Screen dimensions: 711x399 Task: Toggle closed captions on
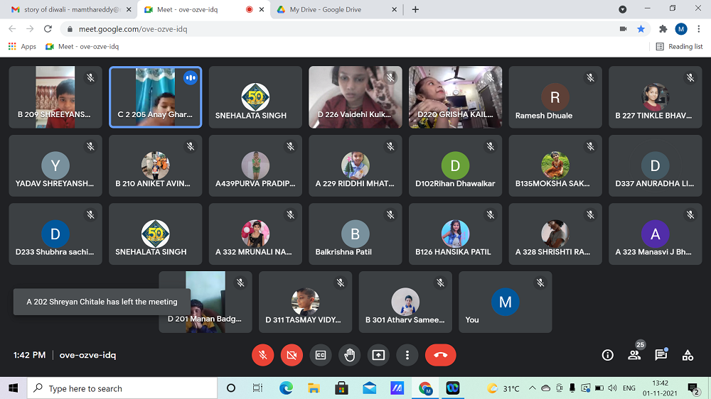click(x=321, y=355)
